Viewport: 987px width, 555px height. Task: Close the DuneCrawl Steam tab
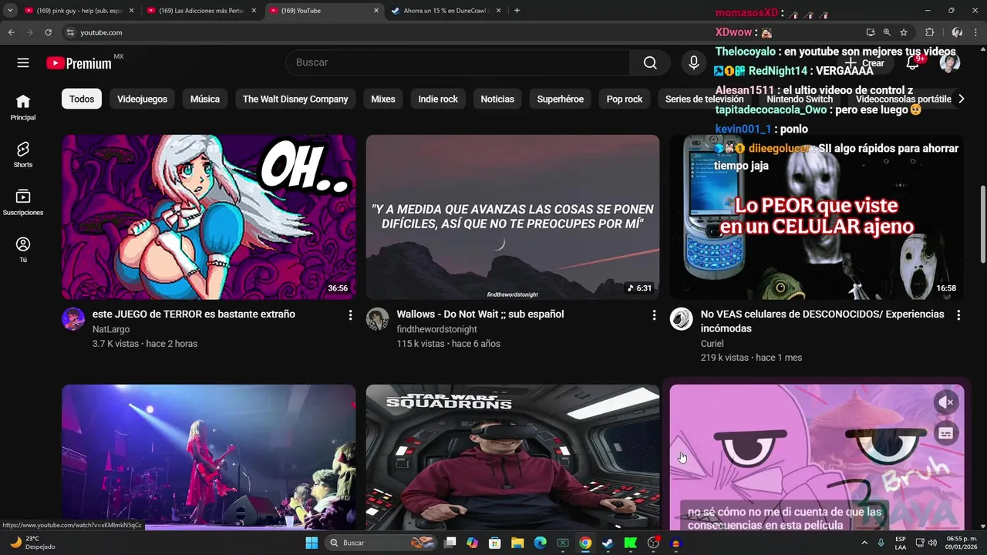coord(498,11)
